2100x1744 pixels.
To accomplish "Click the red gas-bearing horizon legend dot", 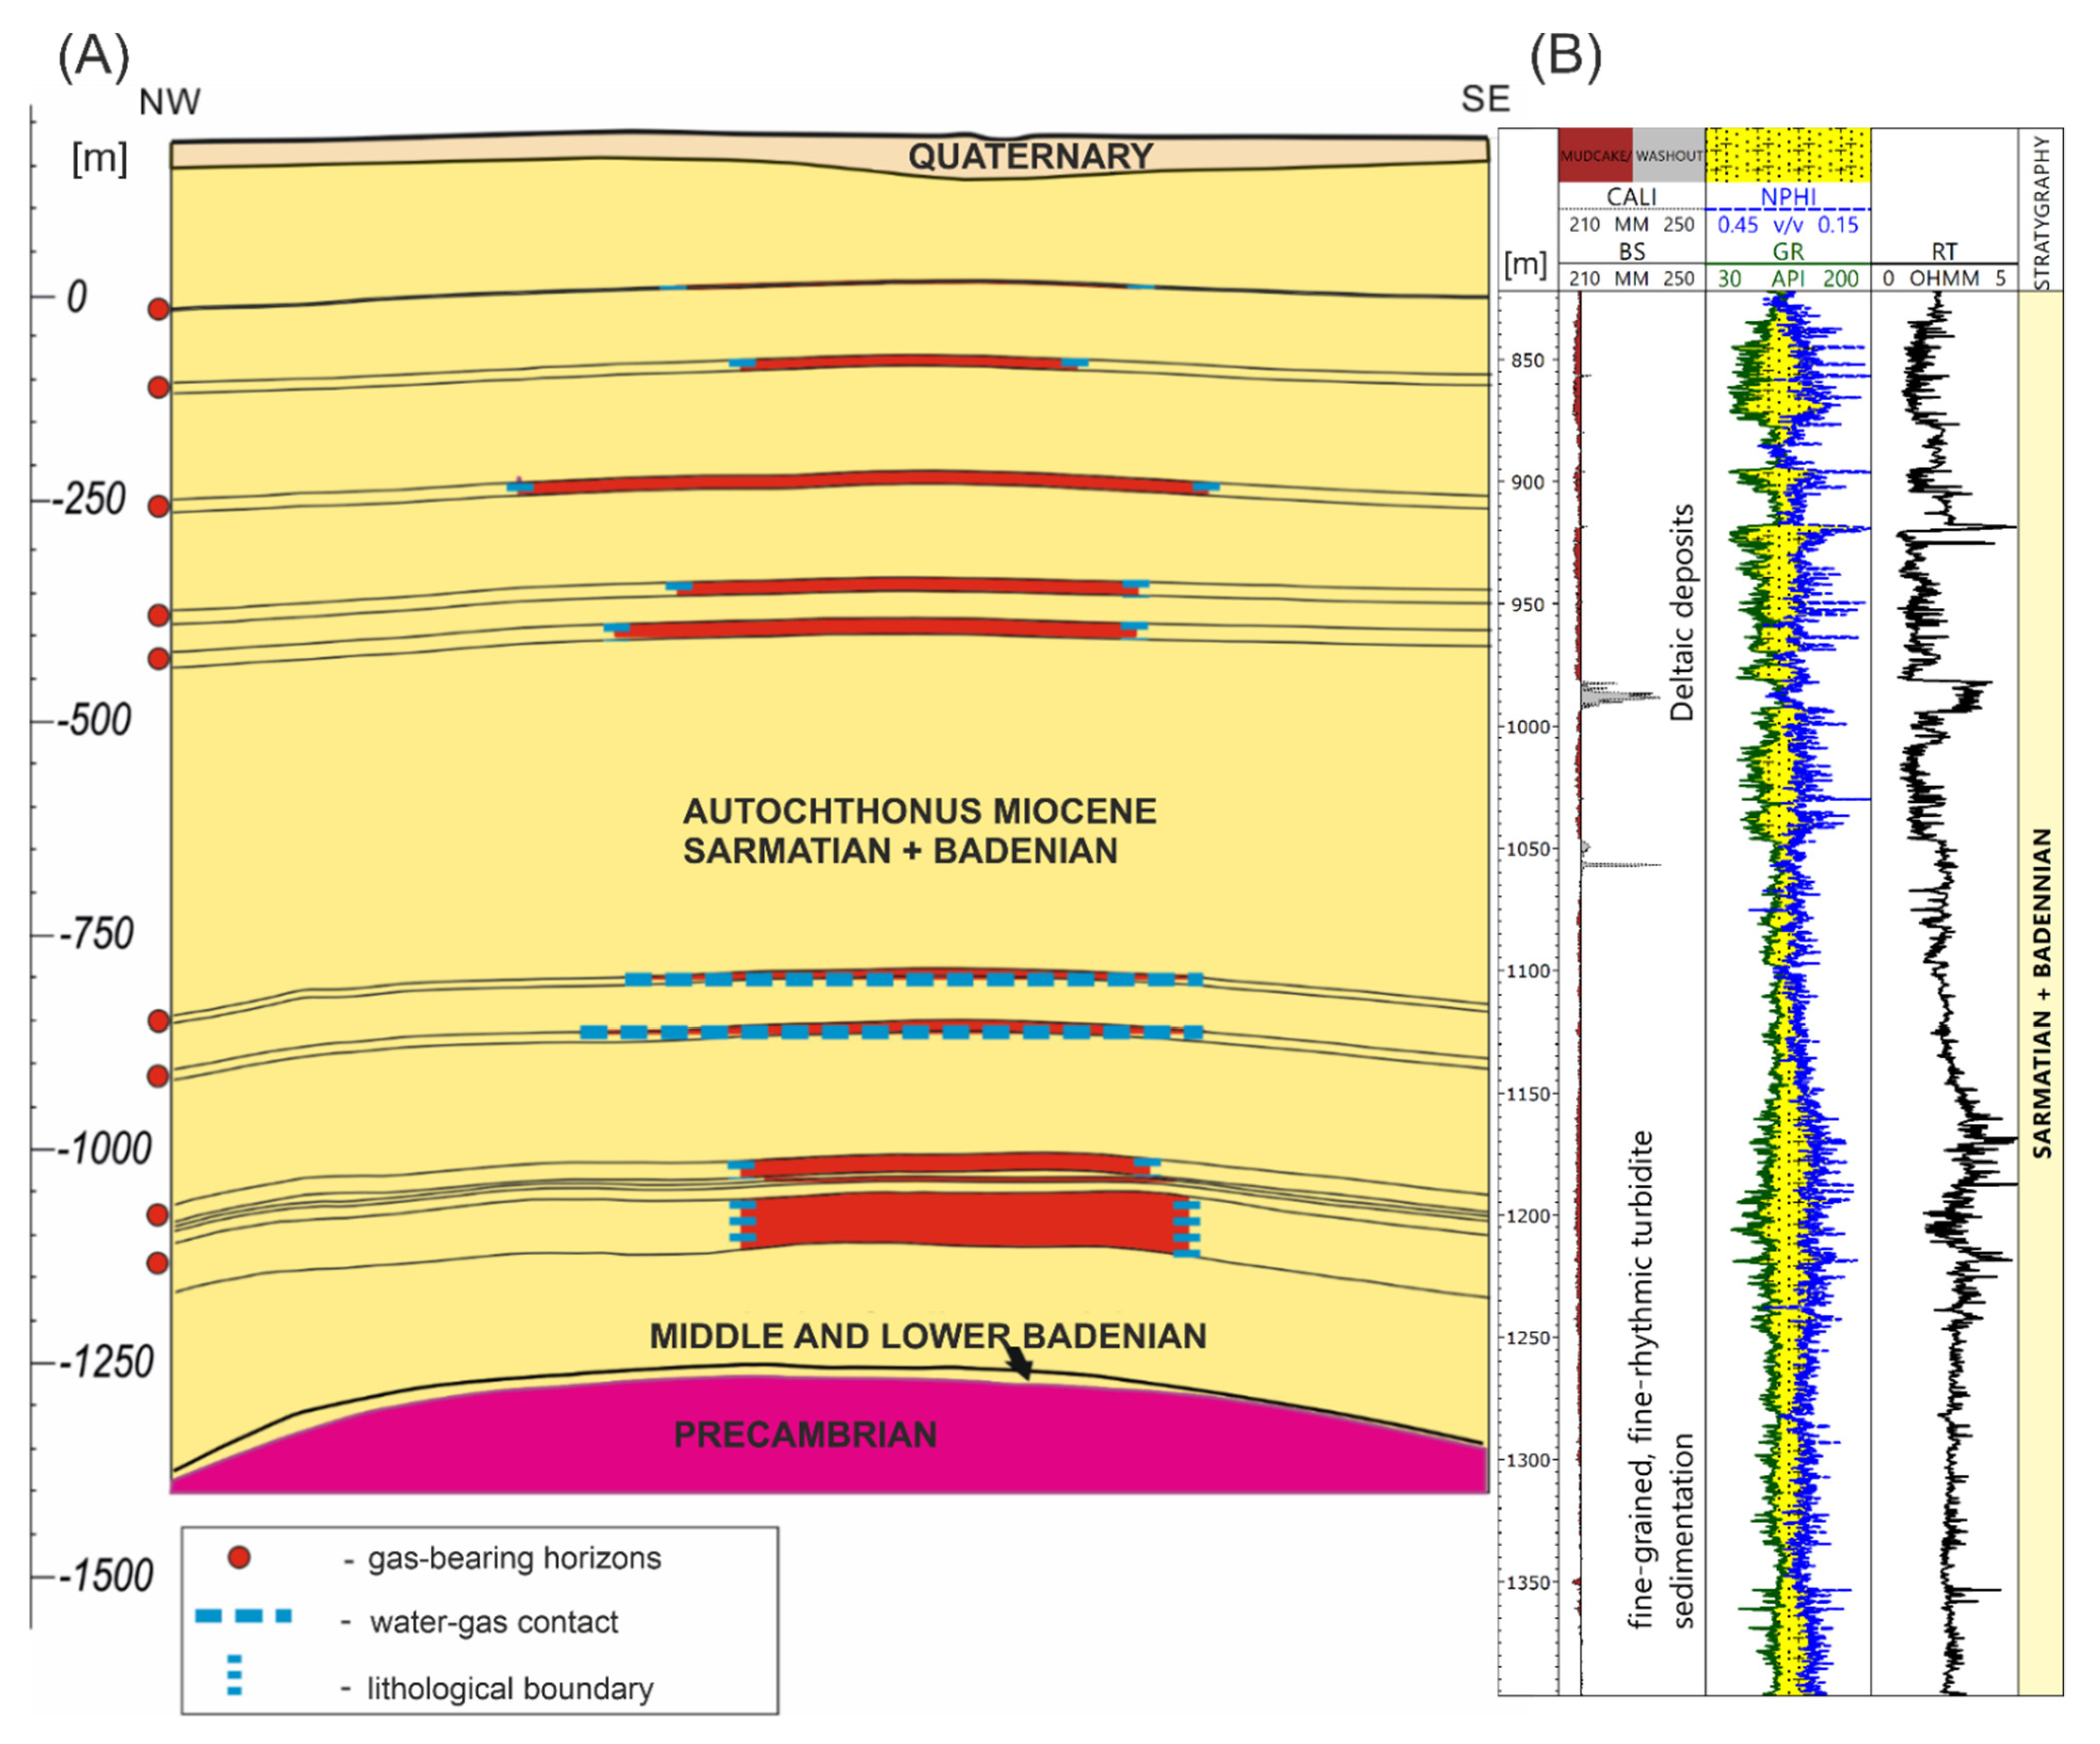I will point(239,1557).
